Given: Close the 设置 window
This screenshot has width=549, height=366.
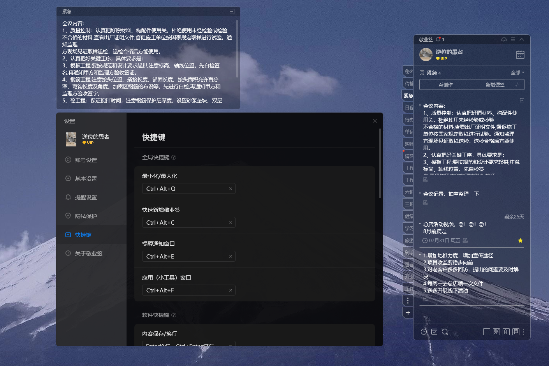Looking at the screenshot, I should tap(375, 121).
